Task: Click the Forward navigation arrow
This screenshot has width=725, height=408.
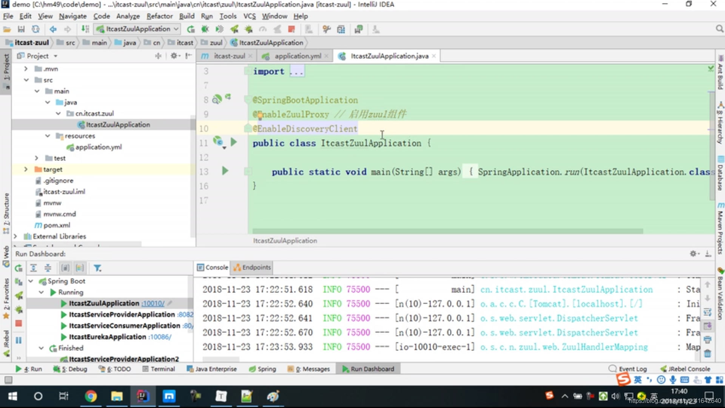Action: (68, 29)
